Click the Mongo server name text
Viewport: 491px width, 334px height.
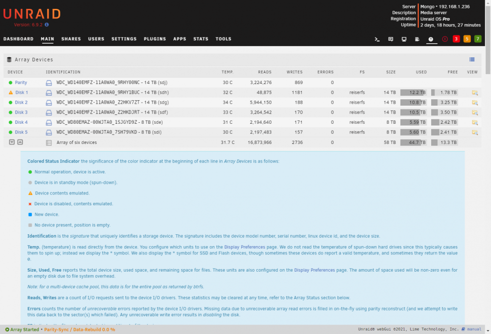tap(427, 6)
